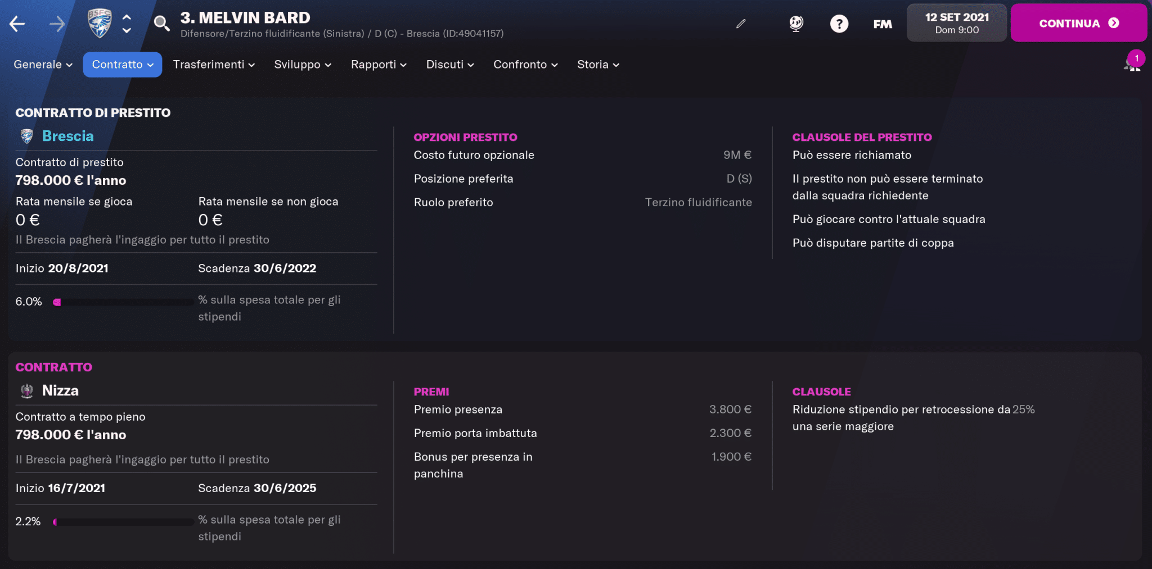This screenshot has width=1152, height=569.
Task: Open the Brescia club link
Action: 69,135
